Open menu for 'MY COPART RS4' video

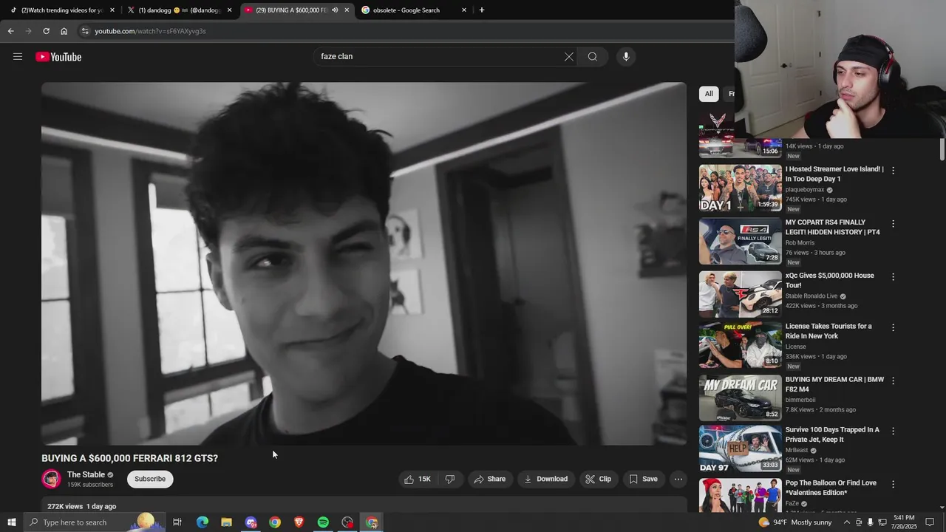point(893,224)
